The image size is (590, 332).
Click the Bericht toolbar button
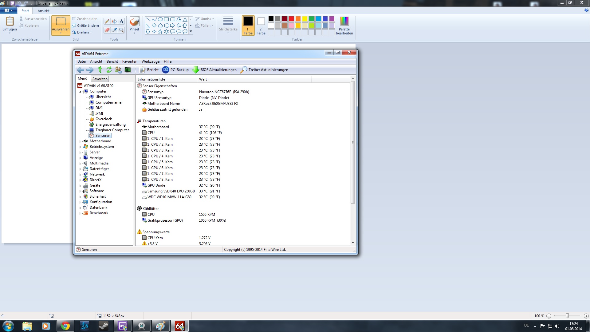[149, 70]
